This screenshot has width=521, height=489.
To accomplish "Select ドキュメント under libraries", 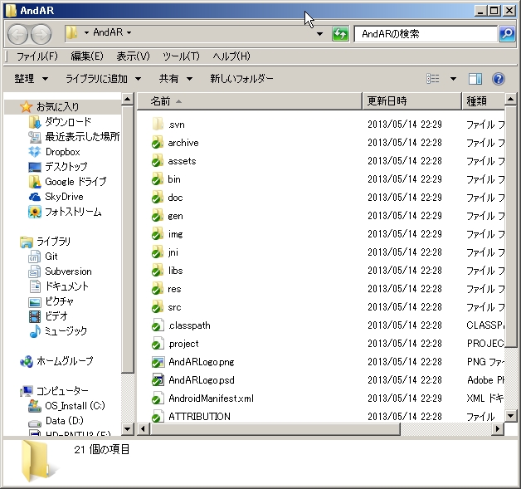I will click(x=67, y=286).
